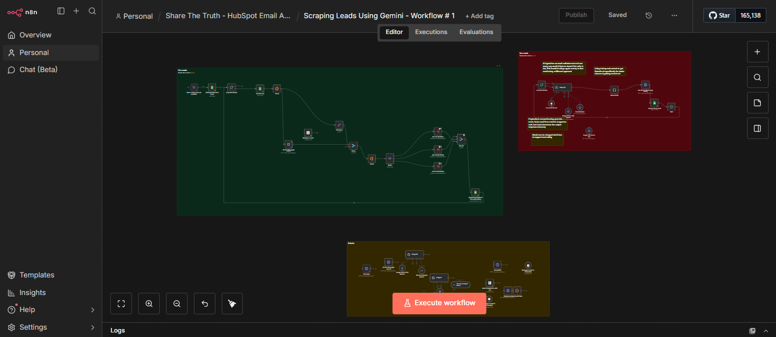The height and width of the screenshot is (337, 776).
Task: Click the zoom to fit canvas button
Action: tap(121, 304)
